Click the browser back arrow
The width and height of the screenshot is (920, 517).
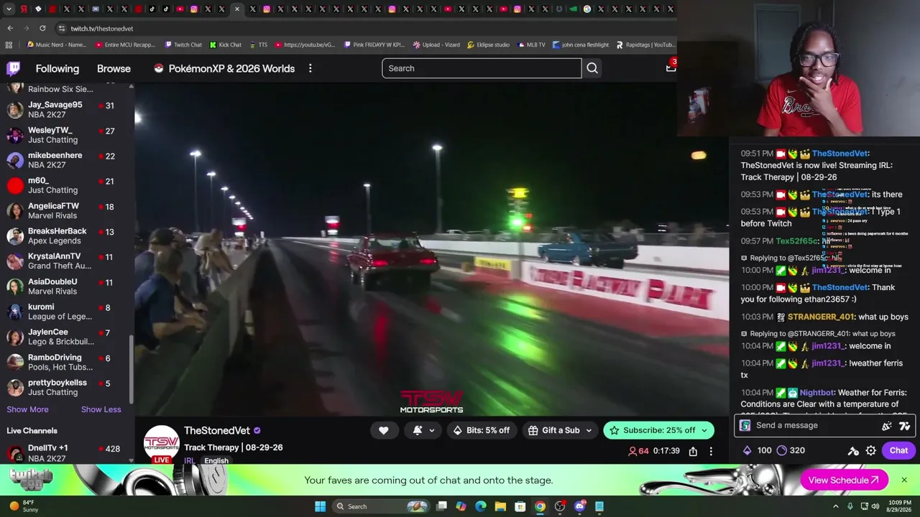click(x=10, y=28)
